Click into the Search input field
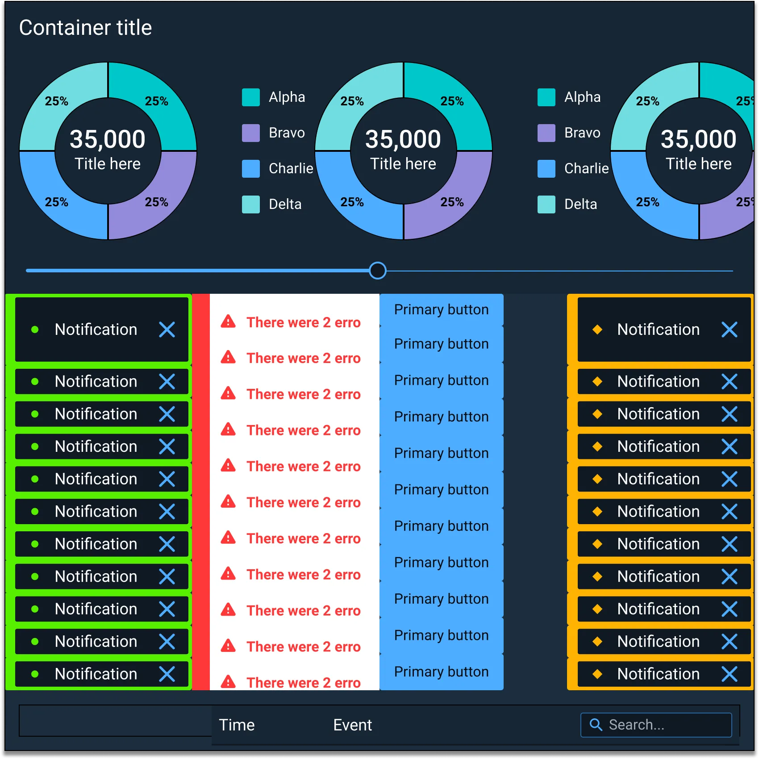 pyautogui.click(x=656, y=725)
